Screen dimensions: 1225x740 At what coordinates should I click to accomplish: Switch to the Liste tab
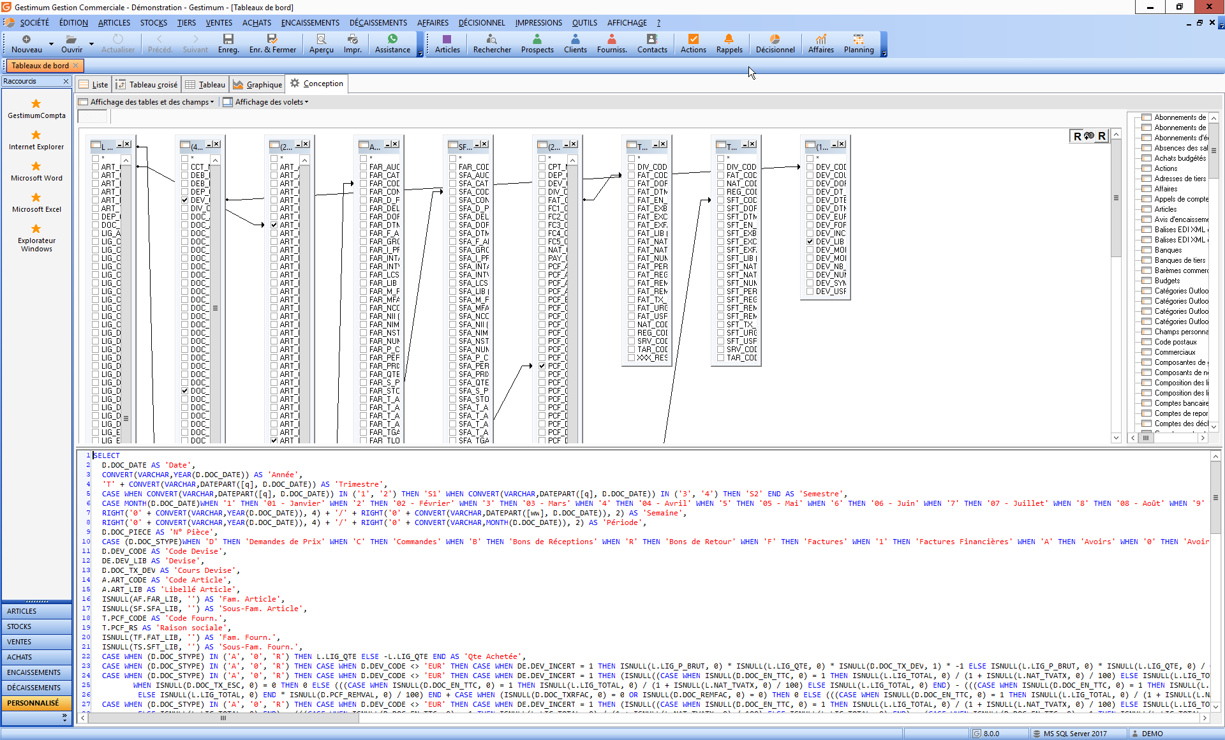point(94,84)
